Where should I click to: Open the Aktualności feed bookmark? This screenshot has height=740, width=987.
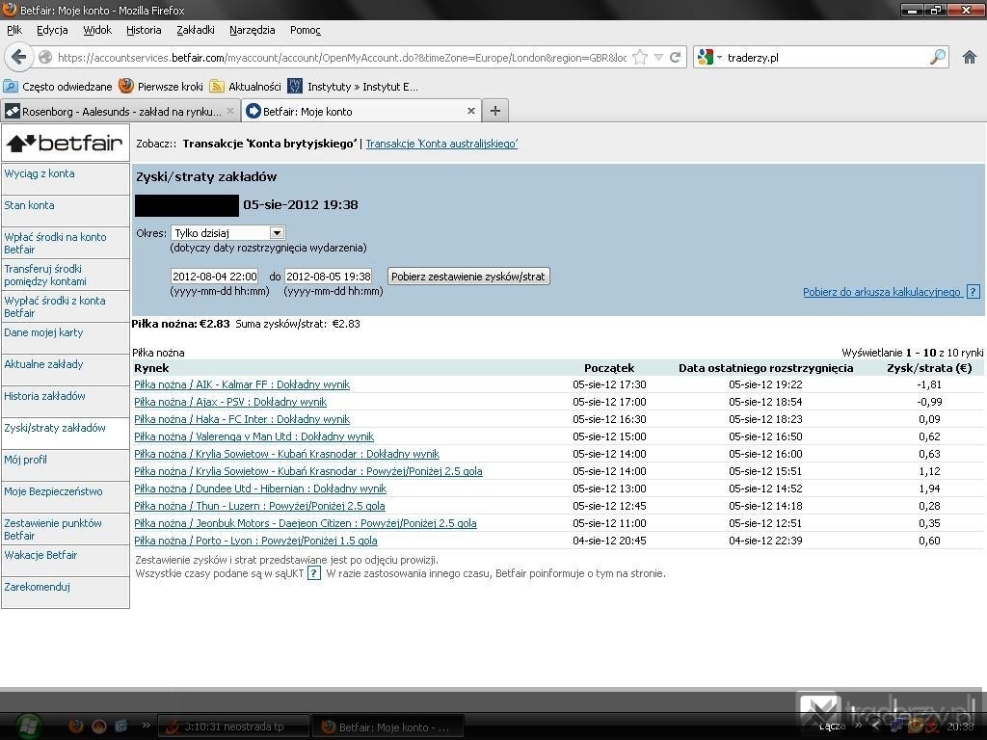[246, 86]
